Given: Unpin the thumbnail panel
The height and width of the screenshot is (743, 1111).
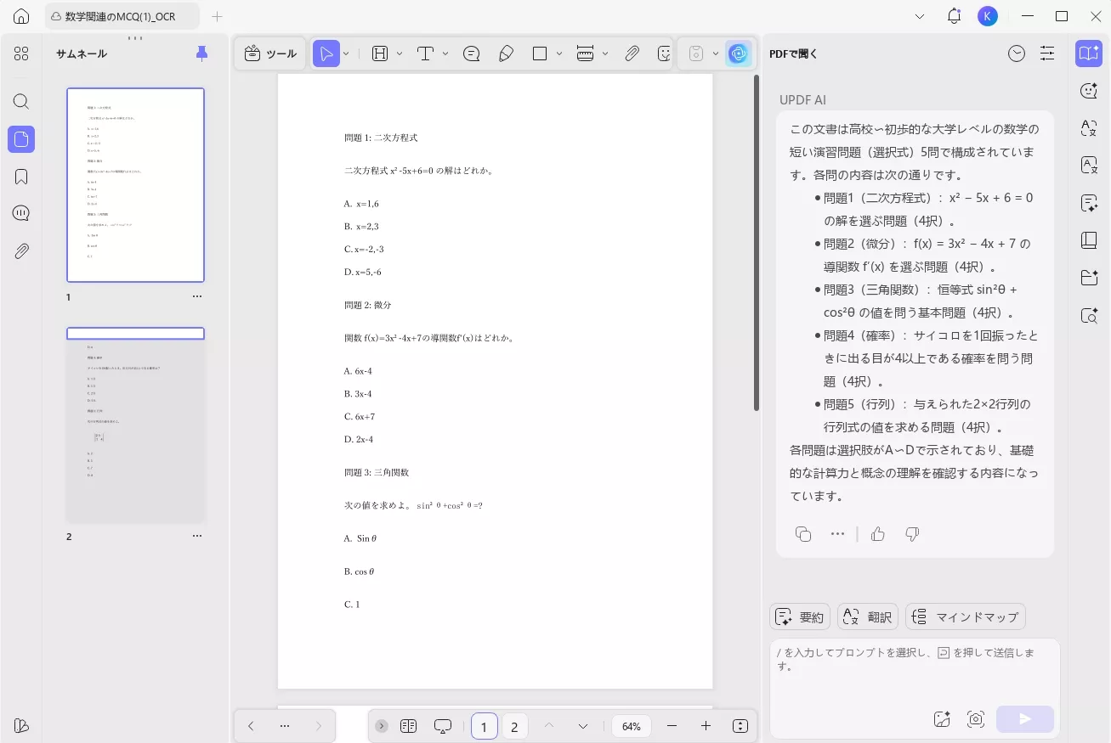Looking at the screenshot, I should [201, 53].
